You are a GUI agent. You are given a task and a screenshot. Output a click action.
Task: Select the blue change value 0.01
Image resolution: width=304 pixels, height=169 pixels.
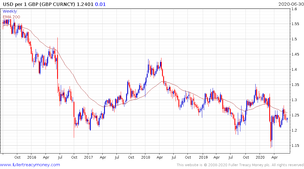click(100, 4)
